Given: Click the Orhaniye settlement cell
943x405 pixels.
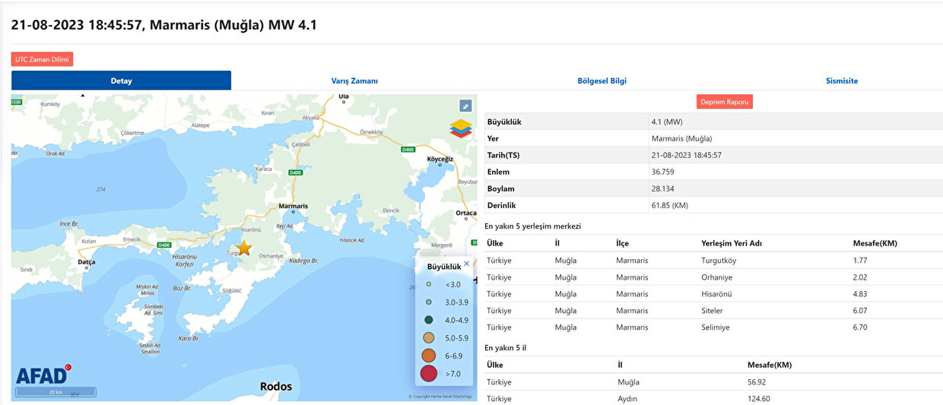Looking at the screenshot, I should click(717, 277).
